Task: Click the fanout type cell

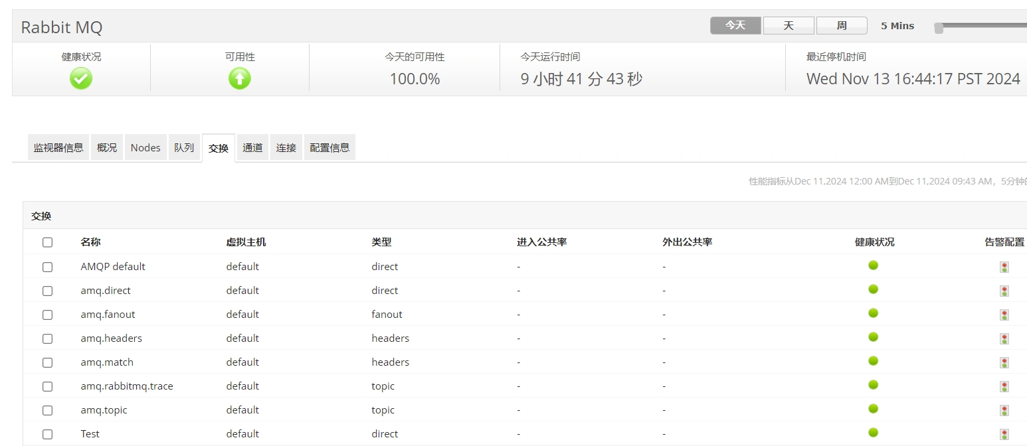Action: coord(387,315)
